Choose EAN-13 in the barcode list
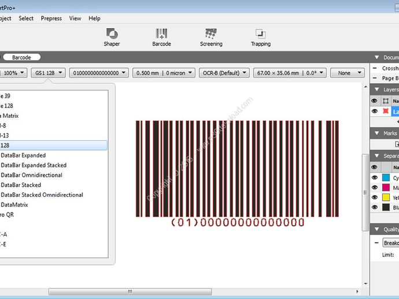The width and height of the screenshot is (399, 299). pyautogui.click(x=53, y=136)
